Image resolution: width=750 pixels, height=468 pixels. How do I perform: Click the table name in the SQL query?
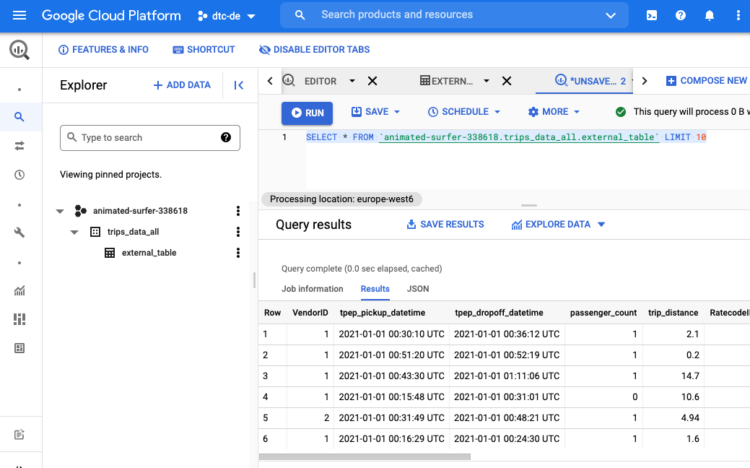pos(519,137)
